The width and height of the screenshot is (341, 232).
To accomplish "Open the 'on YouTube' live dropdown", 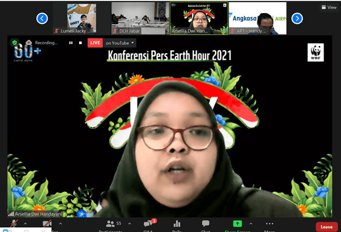I will (x=120, y=43).
